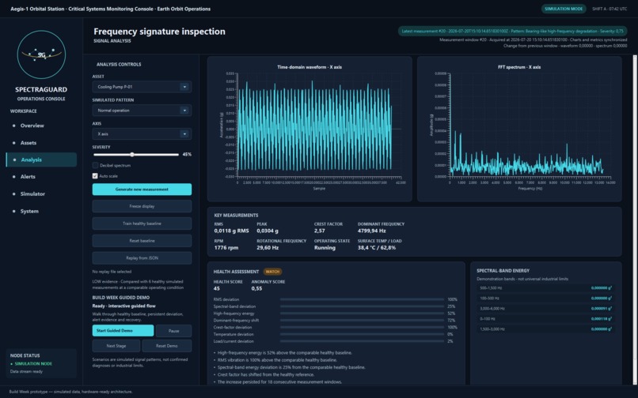This screenshot has height=398, width=638.
Task: Select the 0–100 Hz band row
Action: (545, 319)
